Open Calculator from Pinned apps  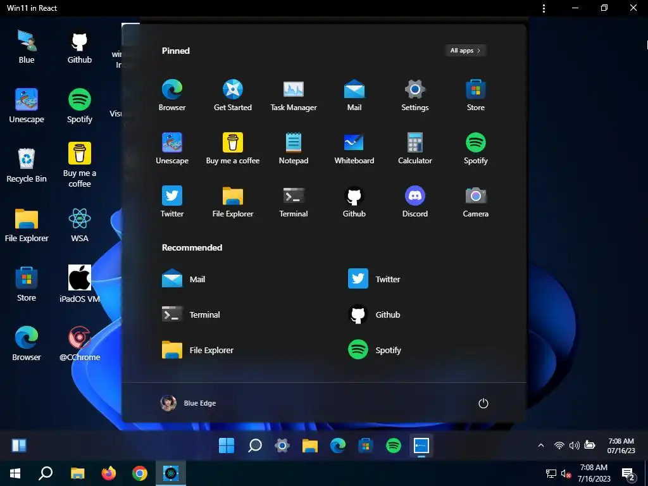[415, 148]
